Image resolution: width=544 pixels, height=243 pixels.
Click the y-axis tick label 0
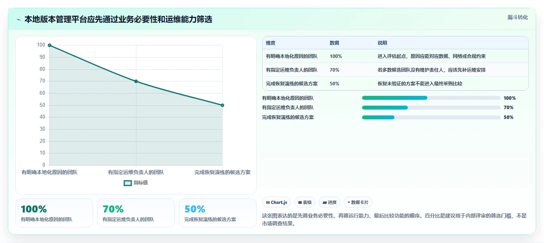click(44, 165)
